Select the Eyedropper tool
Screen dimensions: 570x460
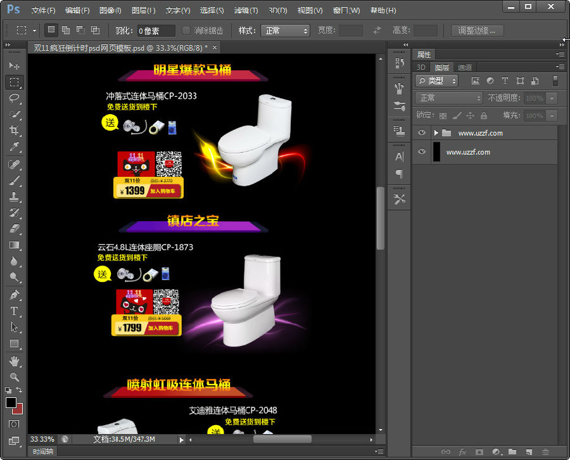(14, 146)
